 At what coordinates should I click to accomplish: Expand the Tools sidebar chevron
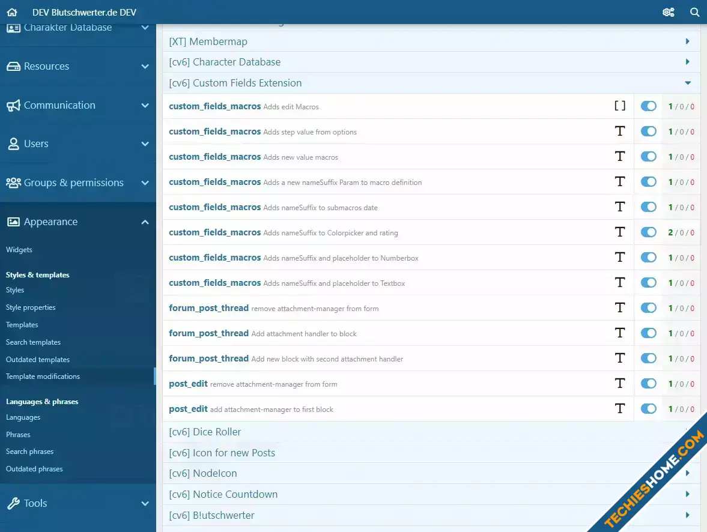(x=145, y=504)
